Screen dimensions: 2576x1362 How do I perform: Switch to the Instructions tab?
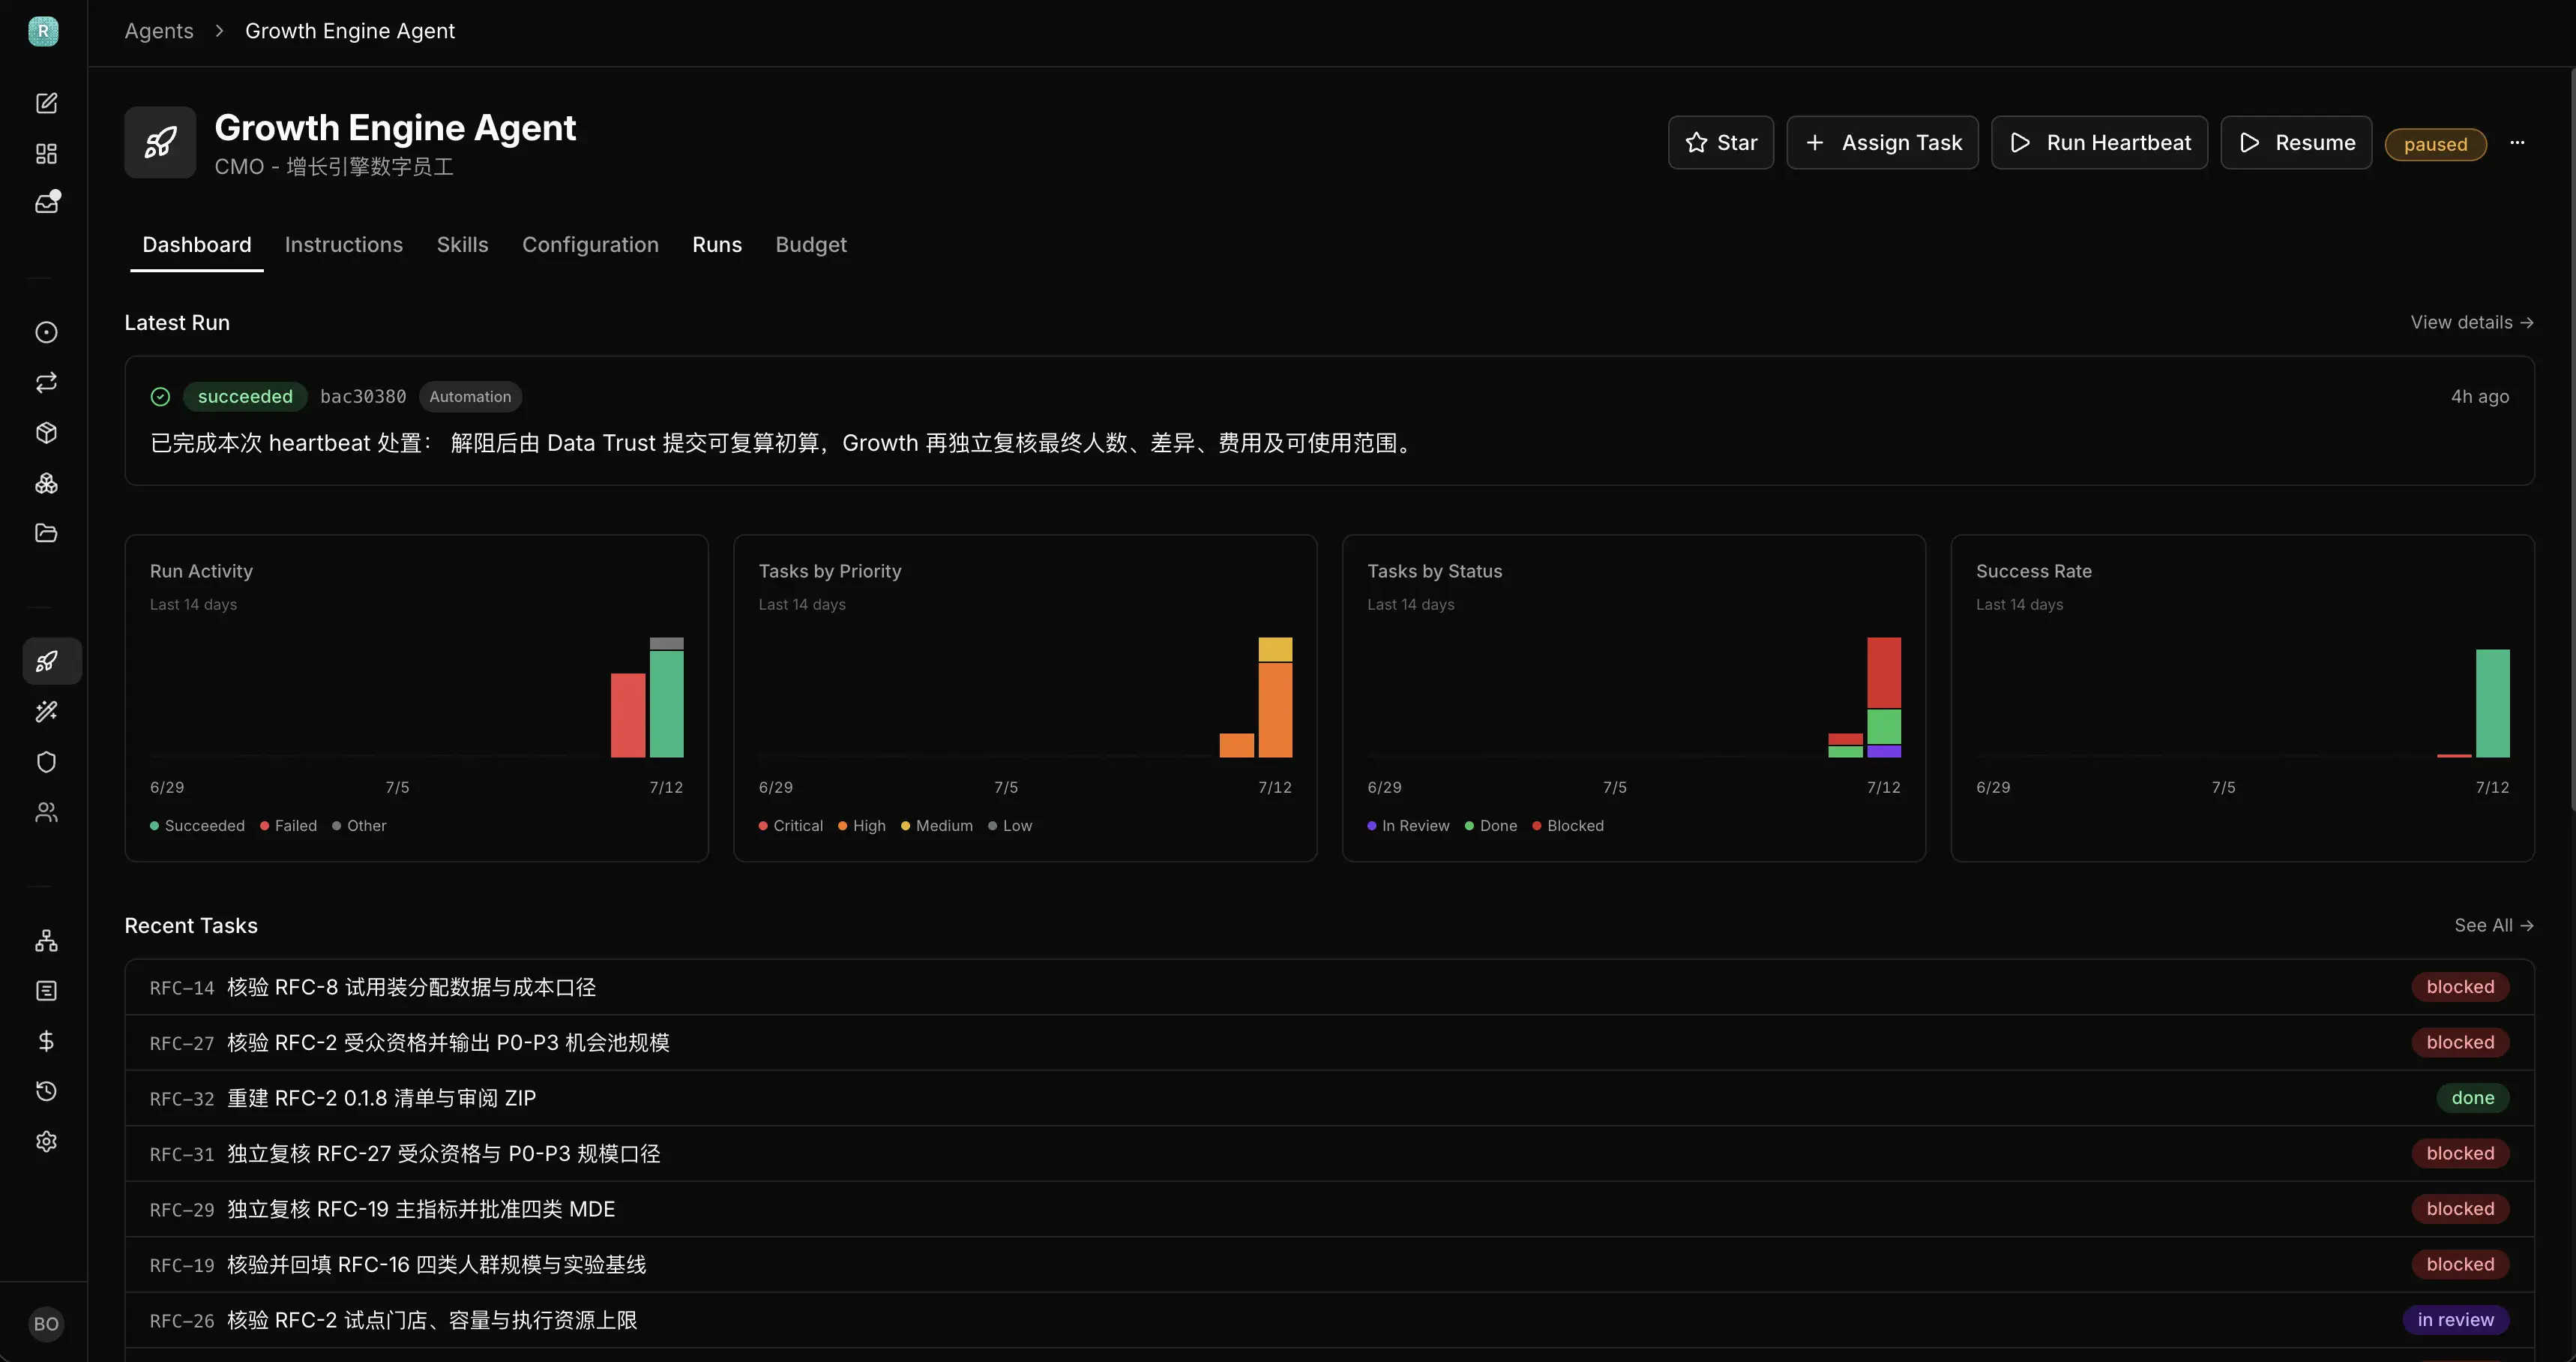tap(343, 245)
